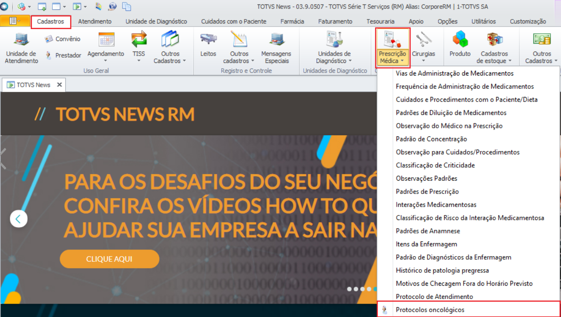Open the Cuidados com o Paciente tab
Screen dimensions: 561x317
[234, 22]
